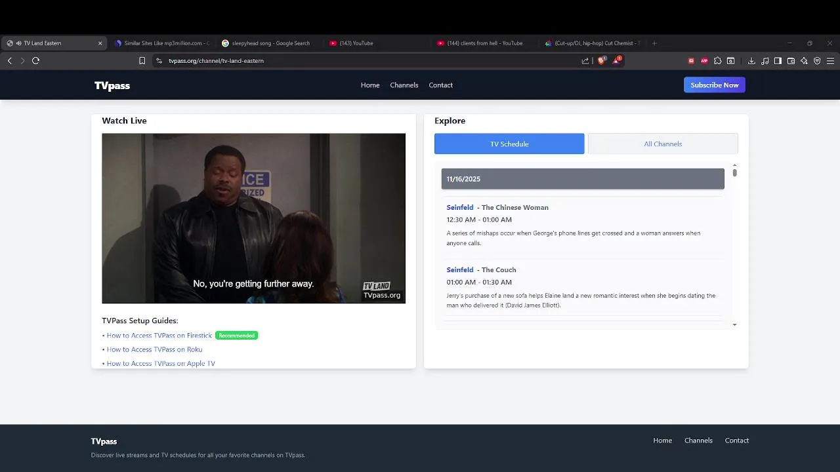Screen dimensions: 840x472
Task: Switch to Similar Sites Like mp3million tab
Action: click(x=161, y=43)
